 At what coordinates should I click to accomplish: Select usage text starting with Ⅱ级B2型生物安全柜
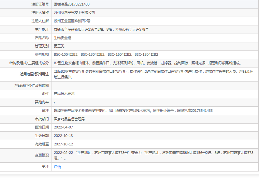pyautogui.click(x=153, y=74)
